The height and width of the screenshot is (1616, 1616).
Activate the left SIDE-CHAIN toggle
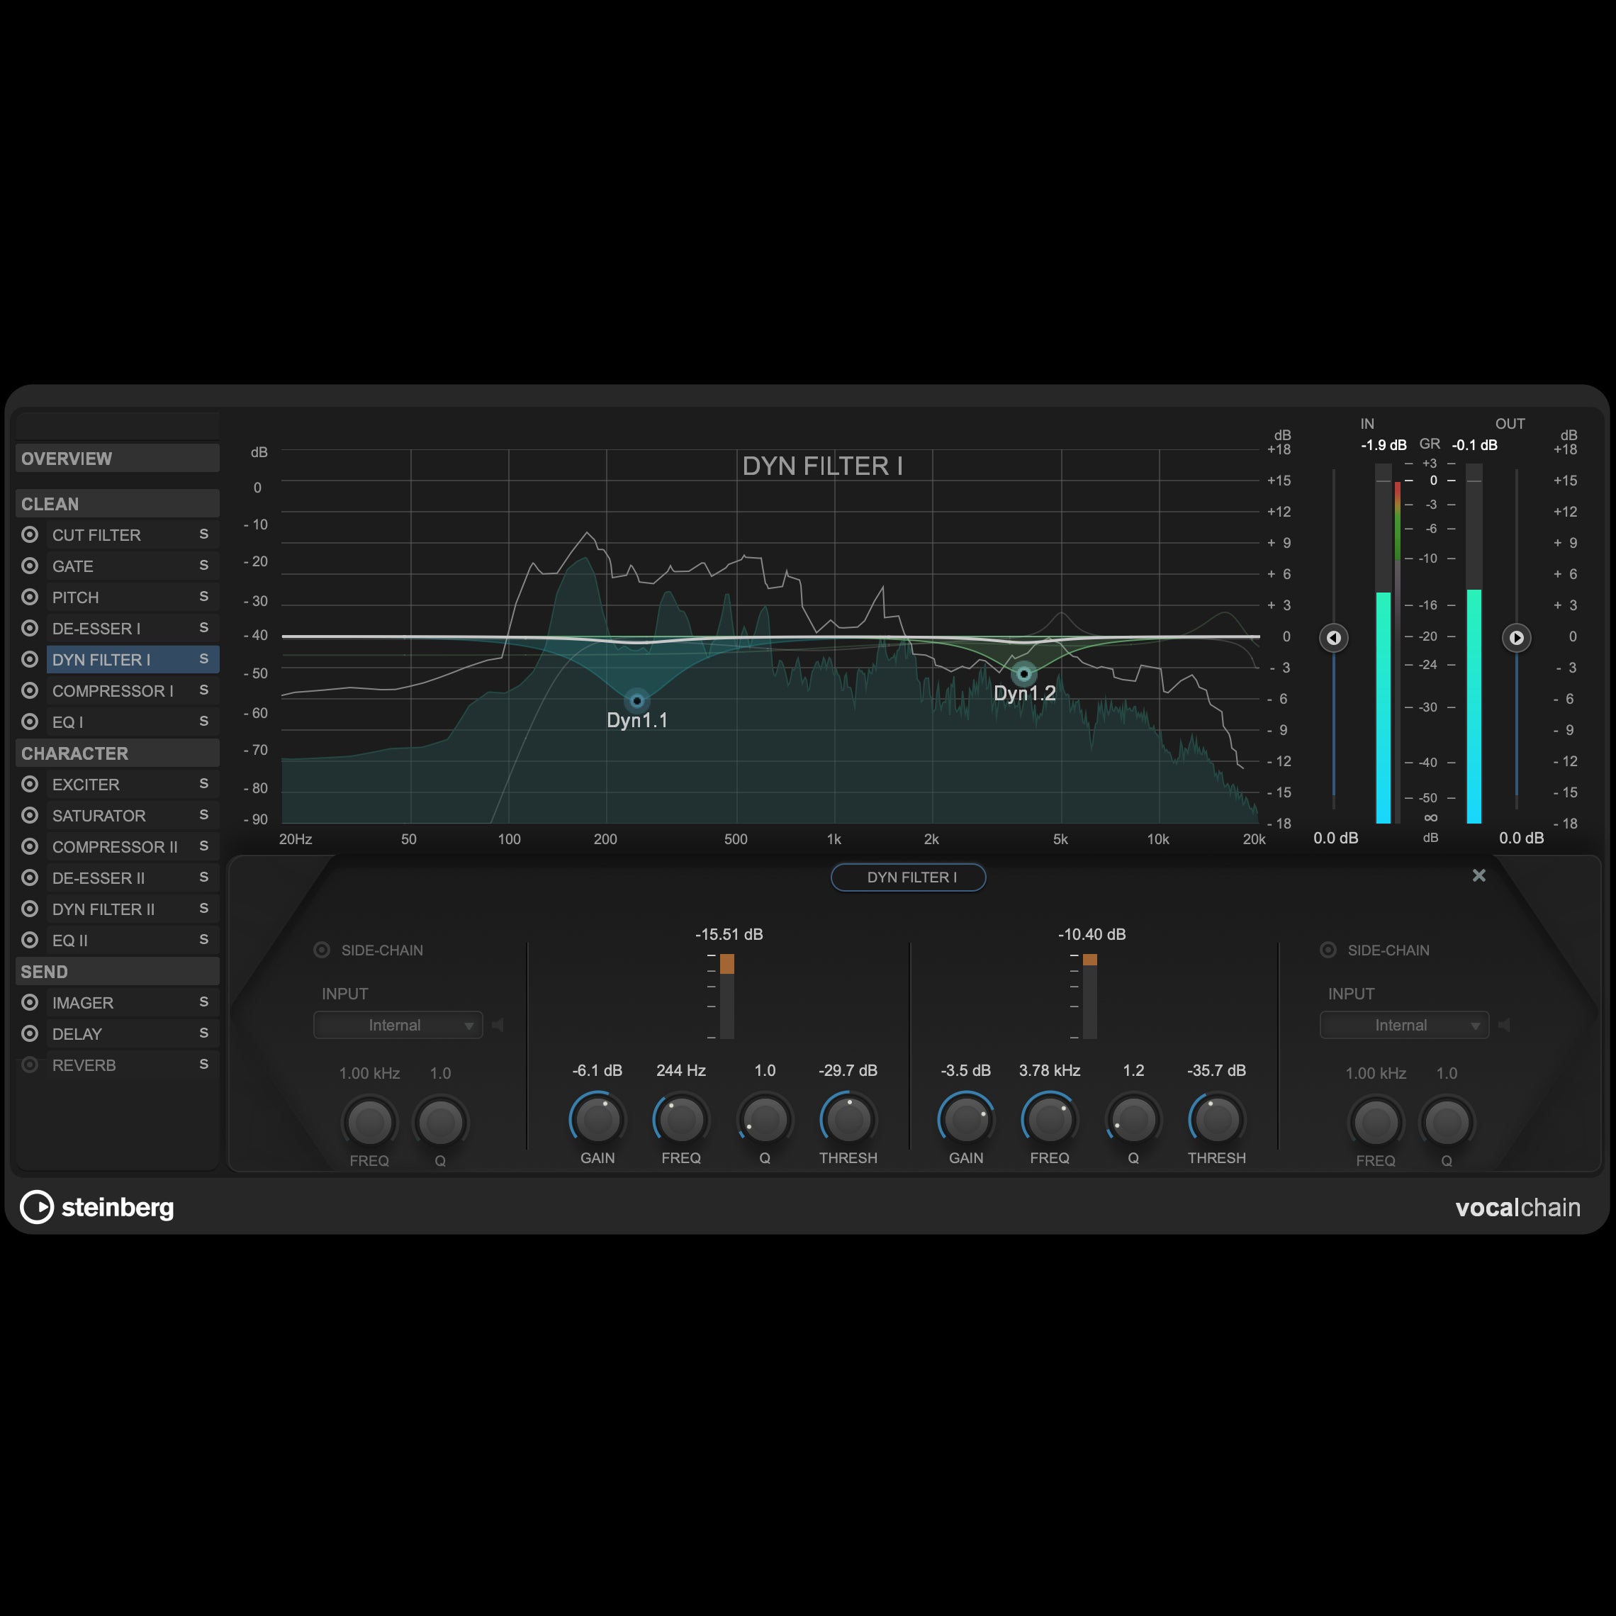click(x=321, y=950)
